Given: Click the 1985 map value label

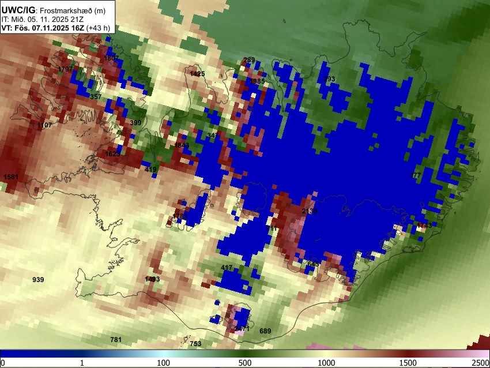Looking at the screenshot, I should tap(257, 81).
